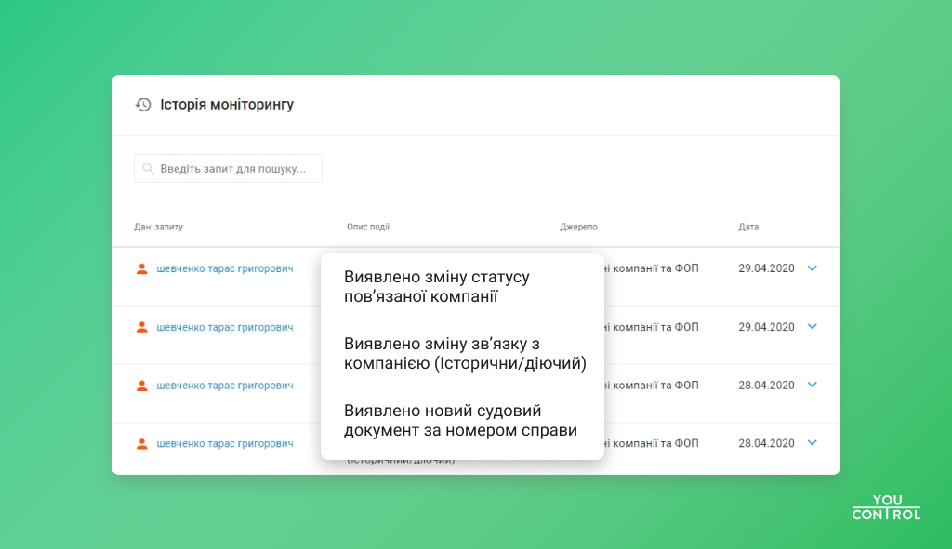Expand the first row dated 29.04.2020

(812, 268)
